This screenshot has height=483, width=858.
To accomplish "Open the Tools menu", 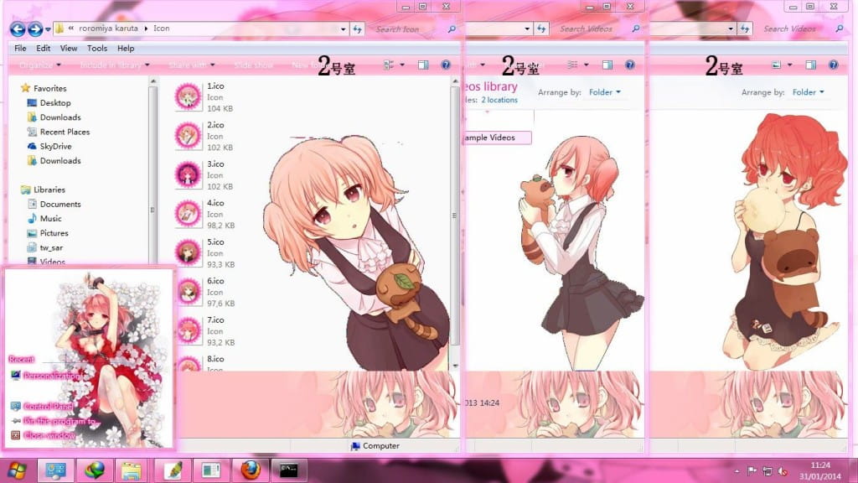I will [97, 49].
